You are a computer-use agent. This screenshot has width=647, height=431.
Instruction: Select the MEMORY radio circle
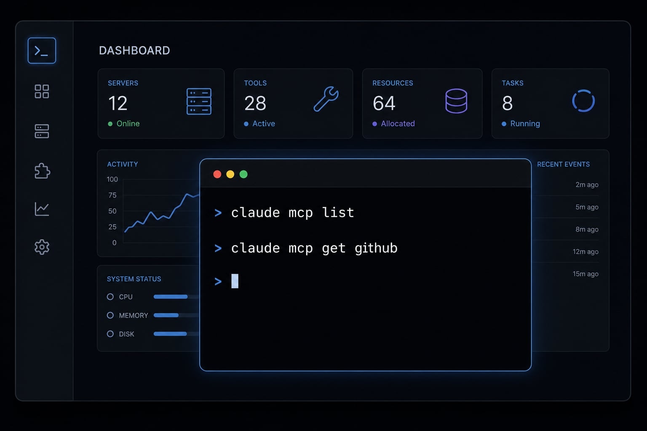pyautogui.click(x=110, y=315)
